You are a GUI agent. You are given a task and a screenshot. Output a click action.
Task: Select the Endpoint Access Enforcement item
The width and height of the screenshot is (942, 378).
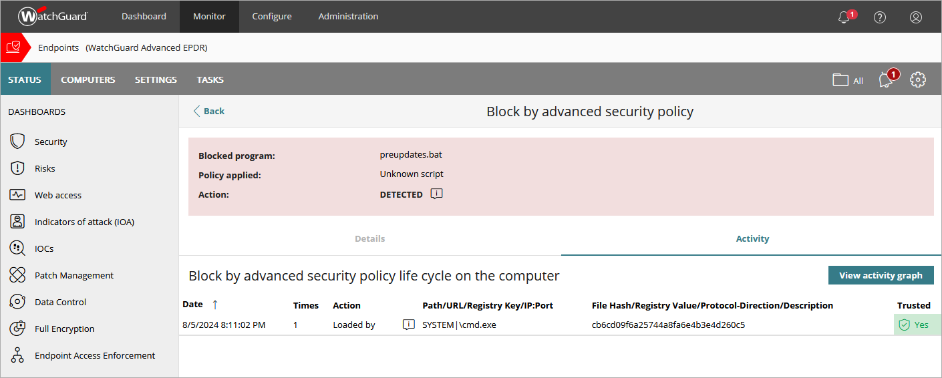click(x=95, y=355)
